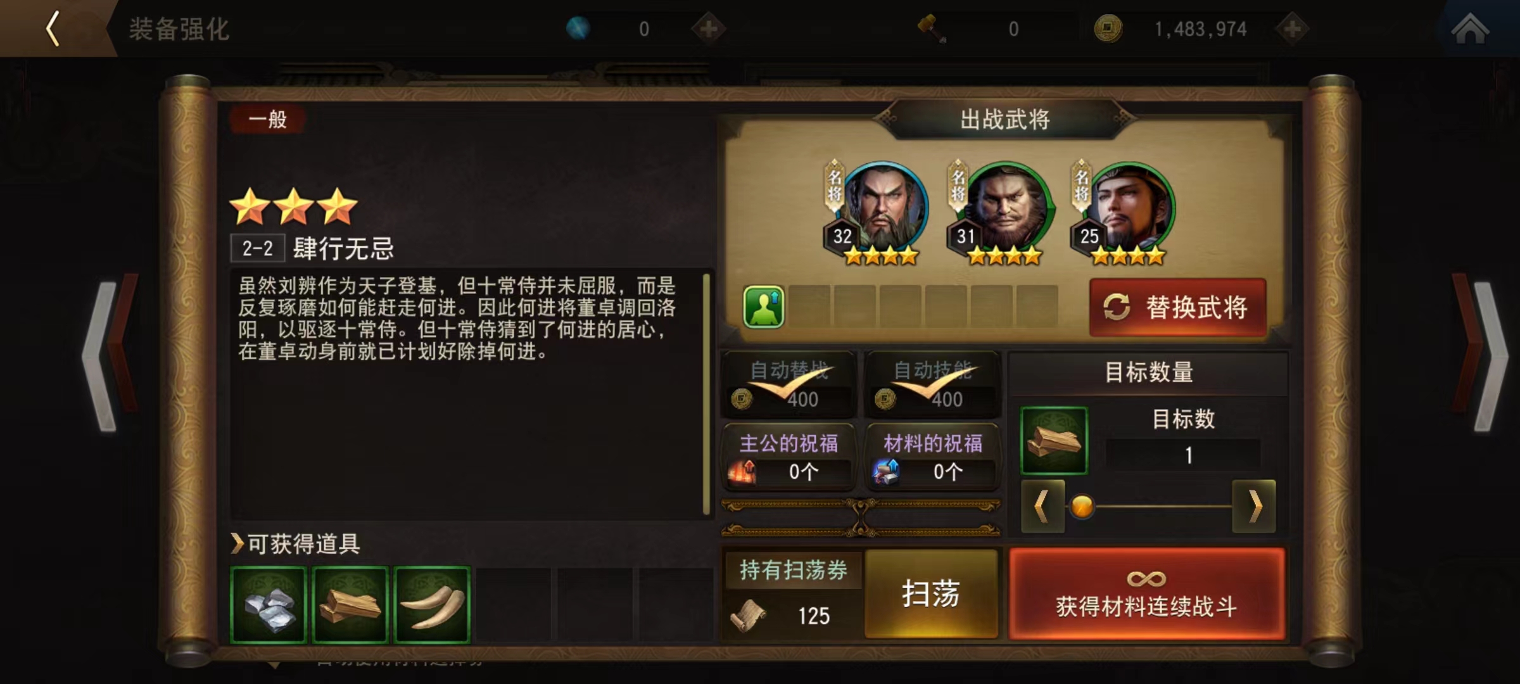Toggle 自动技能 auto skill option
The image size is (1520, 684).
coord(933,384)
